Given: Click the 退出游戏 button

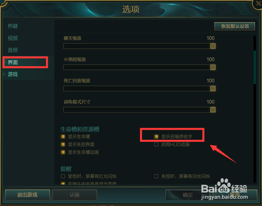Looking at the screenshot, I should (28, 195).
